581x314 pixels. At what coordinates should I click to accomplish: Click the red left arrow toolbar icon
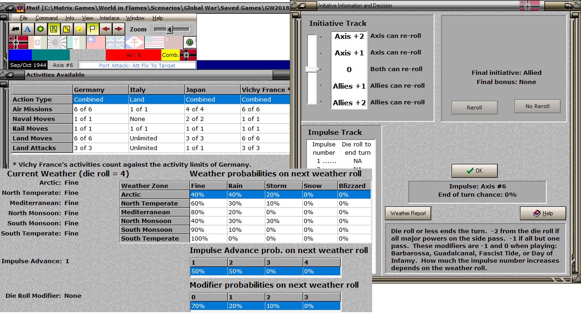[106, 29]
